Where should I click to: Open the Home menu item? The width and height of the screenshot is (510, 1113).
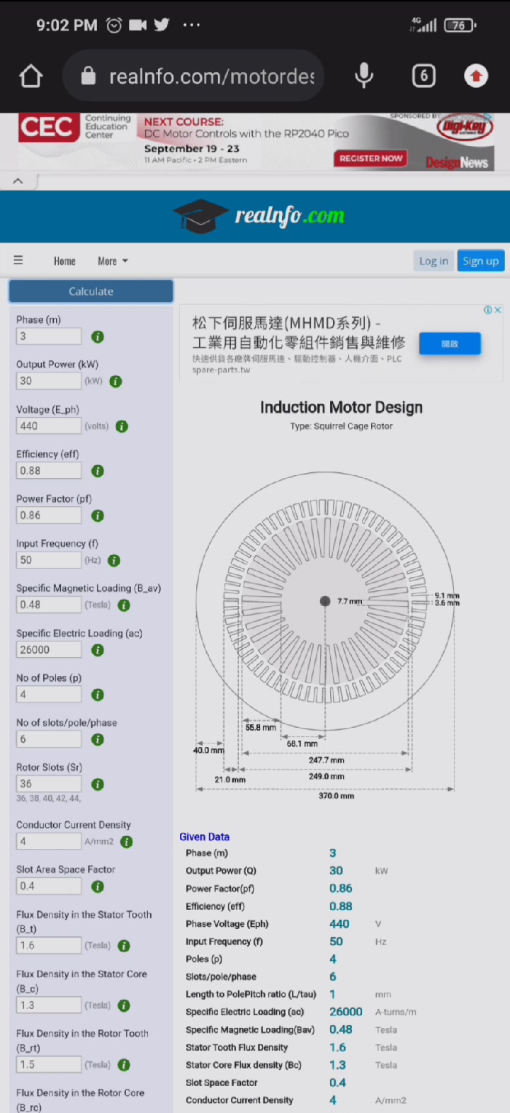pos(64,261)
